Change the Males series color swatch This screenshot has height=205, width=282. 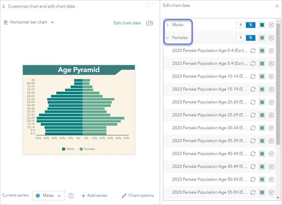[262, 25]
